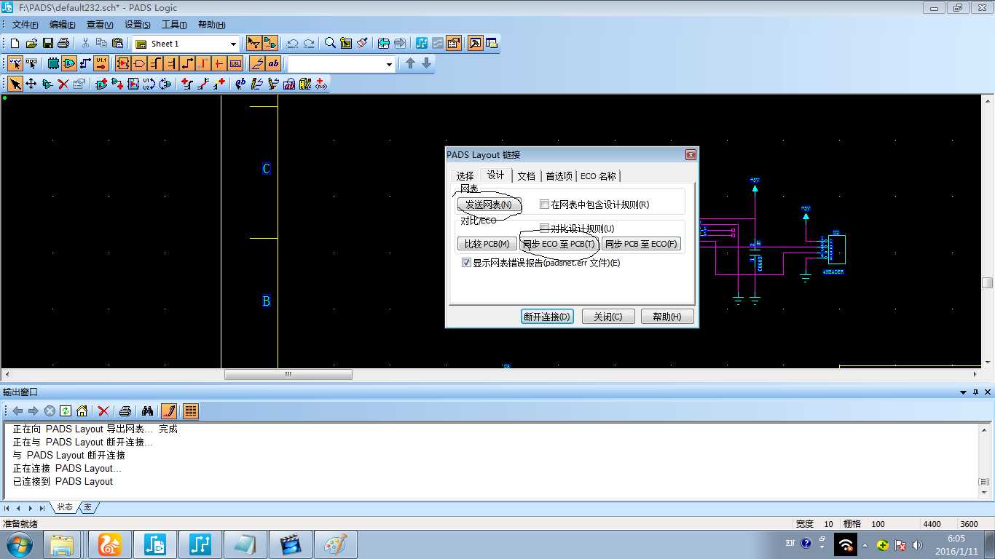The image size is (995, 559).
Task: Search output with the binoculars icon
Action: pos(146,411)
